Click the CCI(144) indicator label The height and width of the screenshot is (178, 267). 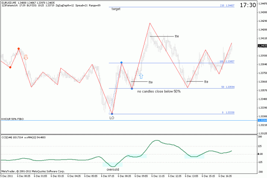(23, 137)
